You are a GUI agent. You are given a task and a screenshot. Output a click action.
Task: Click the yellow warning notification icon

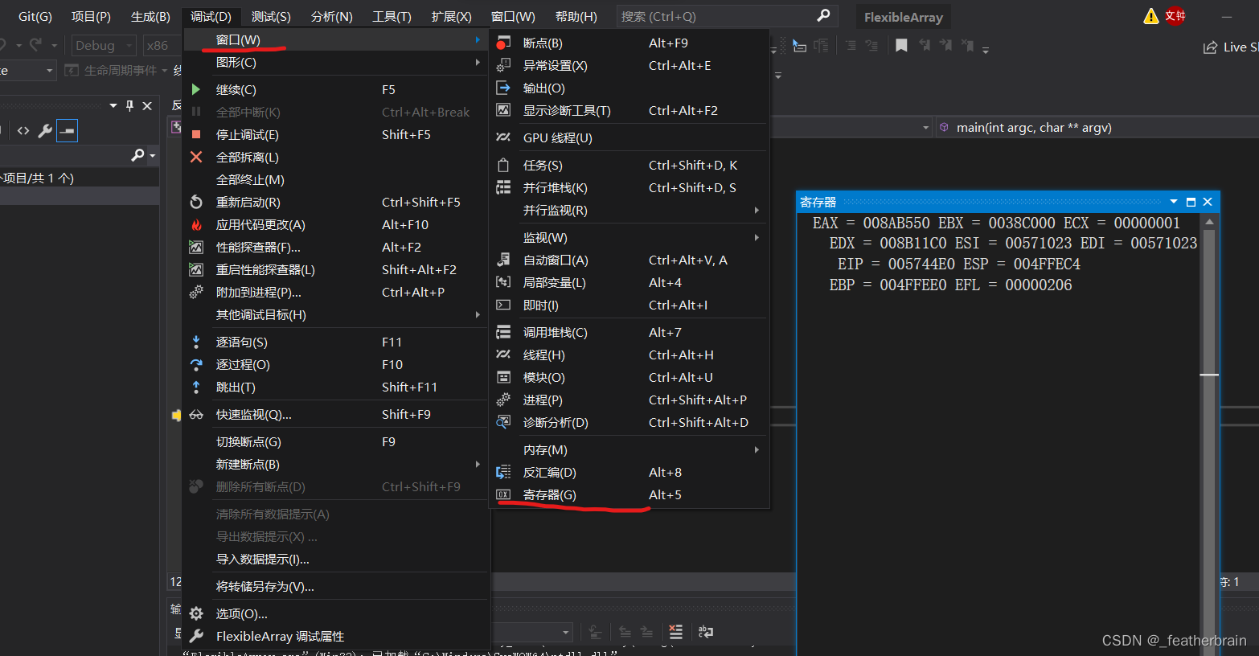pos(1151,16)
